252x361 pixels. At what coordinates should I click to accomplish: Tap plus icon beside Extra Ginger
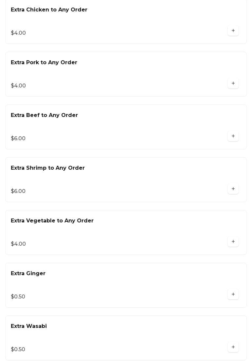tap(233, 294)
